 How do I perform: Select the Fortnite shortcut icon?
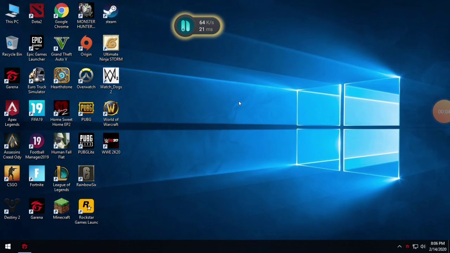point(37,177)
